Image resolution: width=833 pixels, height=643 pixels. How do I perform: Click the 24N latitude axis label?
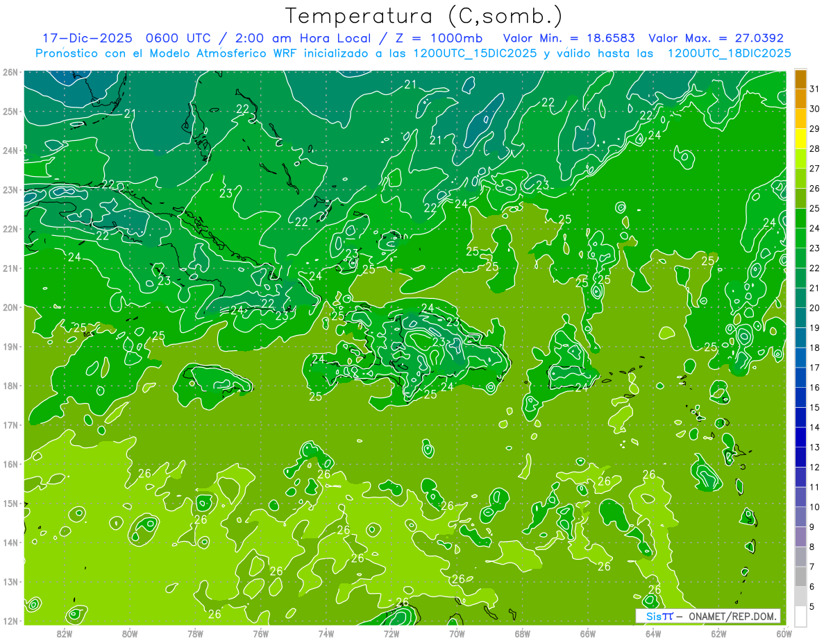10,151
